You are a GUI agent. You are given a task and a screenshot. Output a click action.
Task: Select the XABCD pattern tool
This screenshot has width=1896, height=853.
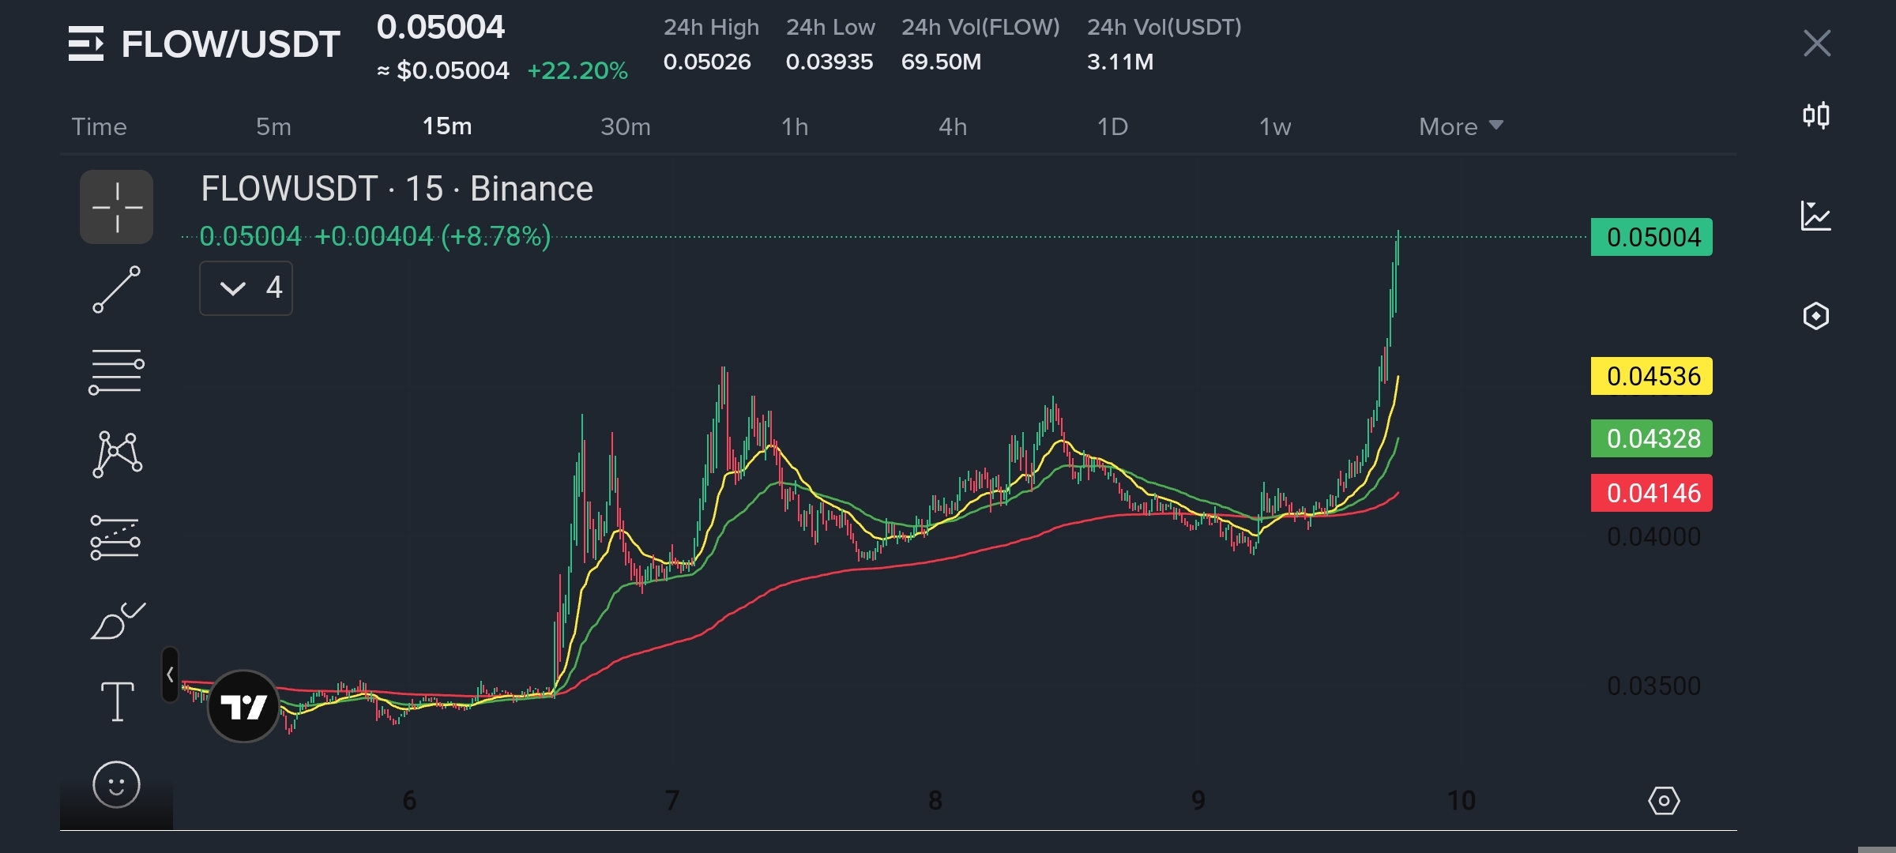117,454
